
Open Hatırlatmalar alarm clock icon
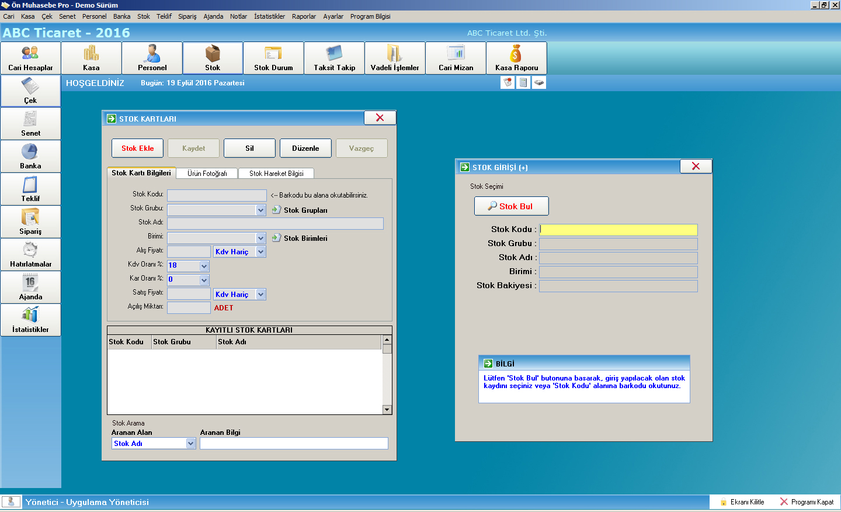point(30,254)
